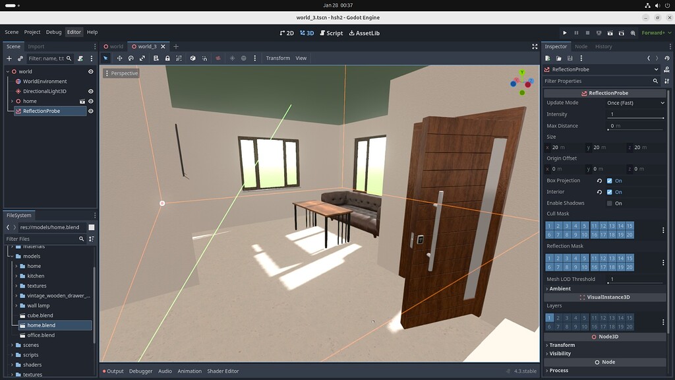Open the View menu in the 3D toolbar
This screenshot has height=380, width=675.
301,58
